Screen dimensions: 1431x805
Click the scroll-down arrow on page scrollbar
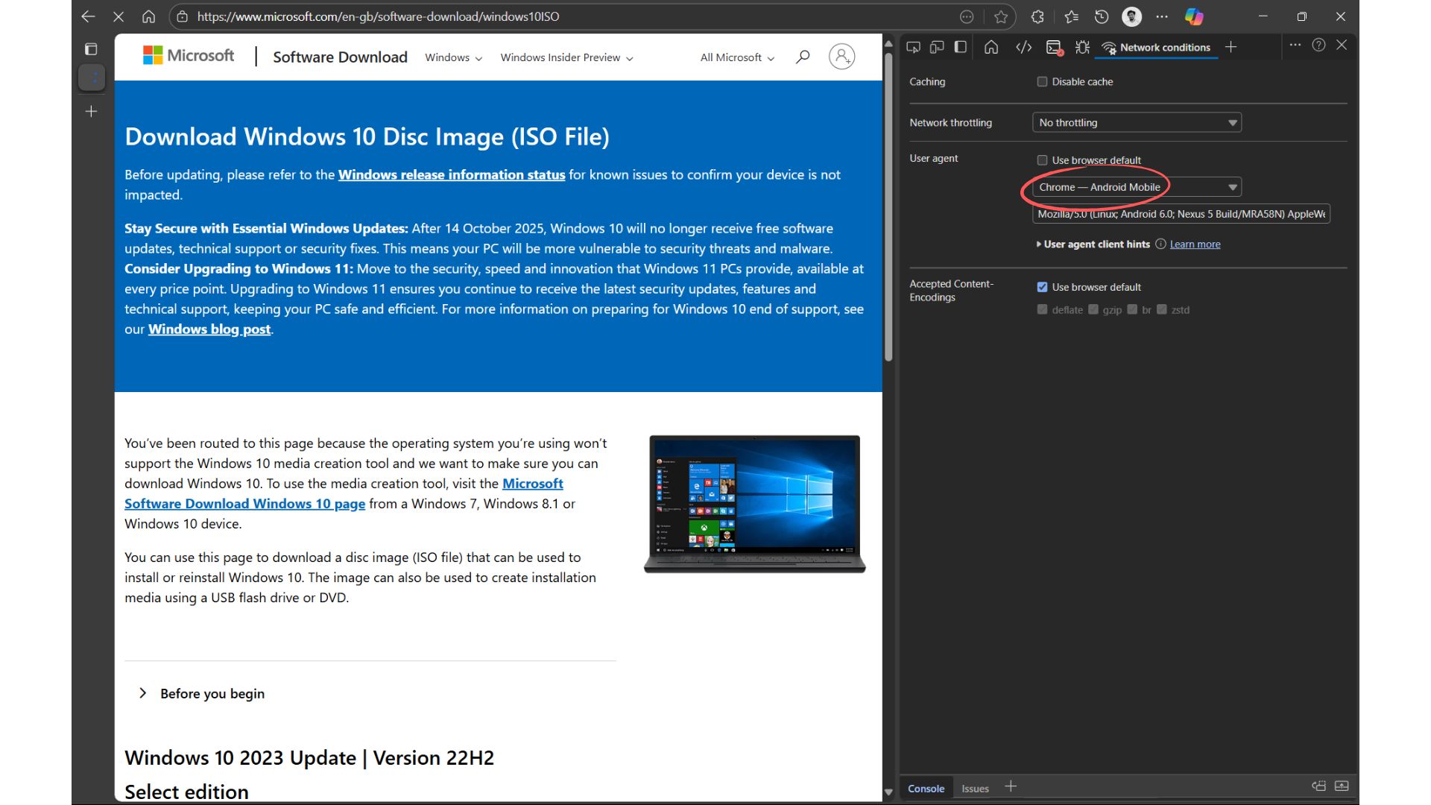click(x=888, y=792)
